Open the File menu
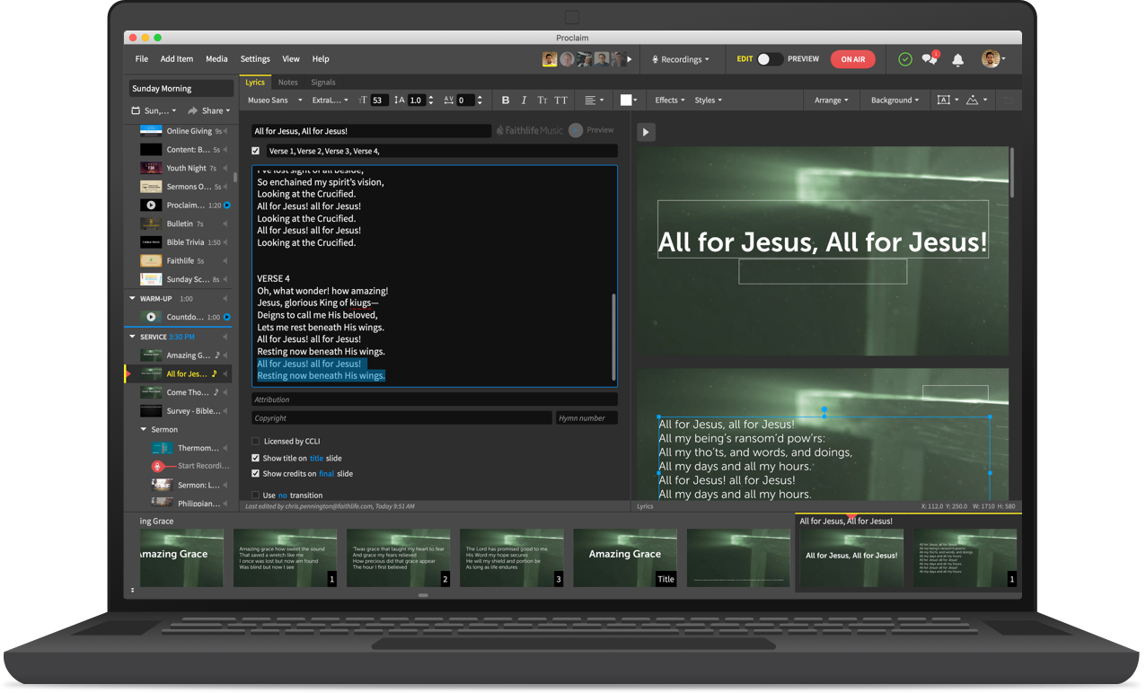This screenshot has height=693, width=1146. coord(142,59)
